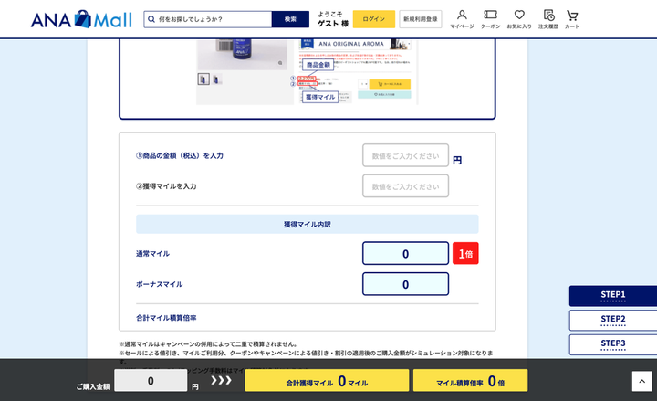Select the second aroma product thumbnail

click(x=216, y=79)
